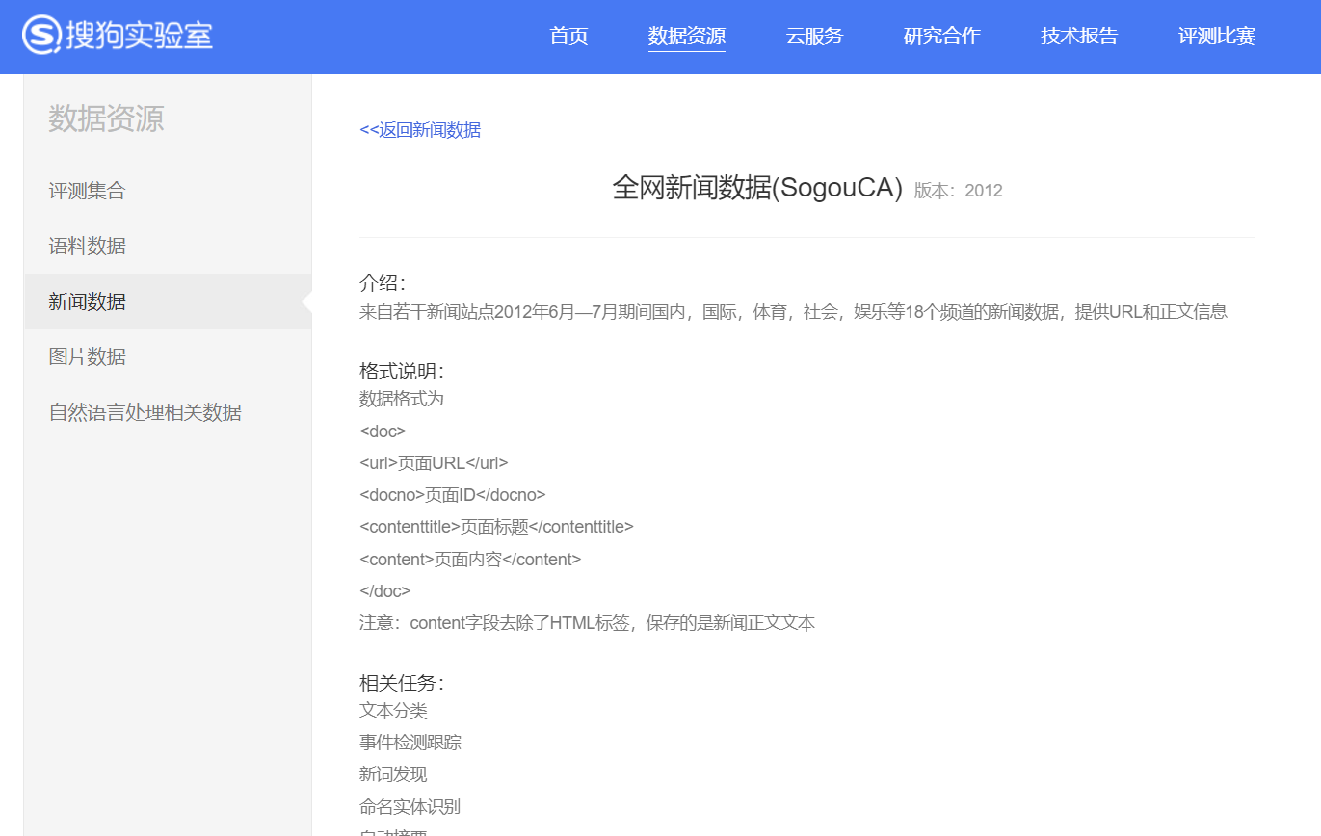Click the closing </doc> tag line
This screenshot has height=836, width=1321.
[385, 590]
